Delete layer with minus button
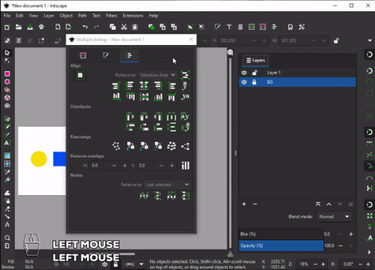The width and height of the screenshot is (375, 270). [x=255, y=204]
